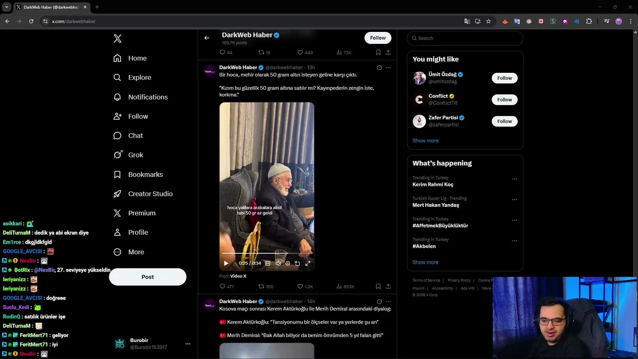Open a new browser tab
Viewport: 638px width, 359px height.
pos(97,7)
